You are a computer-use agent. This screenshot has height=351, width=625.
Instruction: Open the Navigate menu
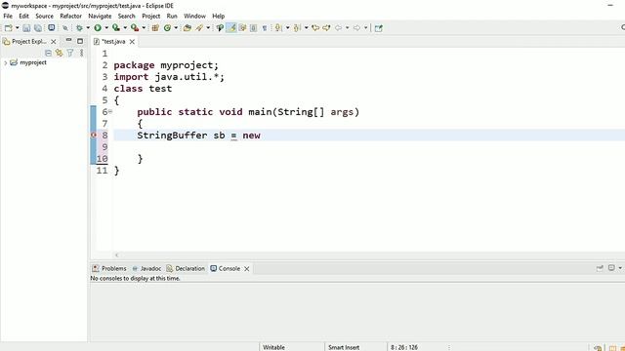point(100,16)
